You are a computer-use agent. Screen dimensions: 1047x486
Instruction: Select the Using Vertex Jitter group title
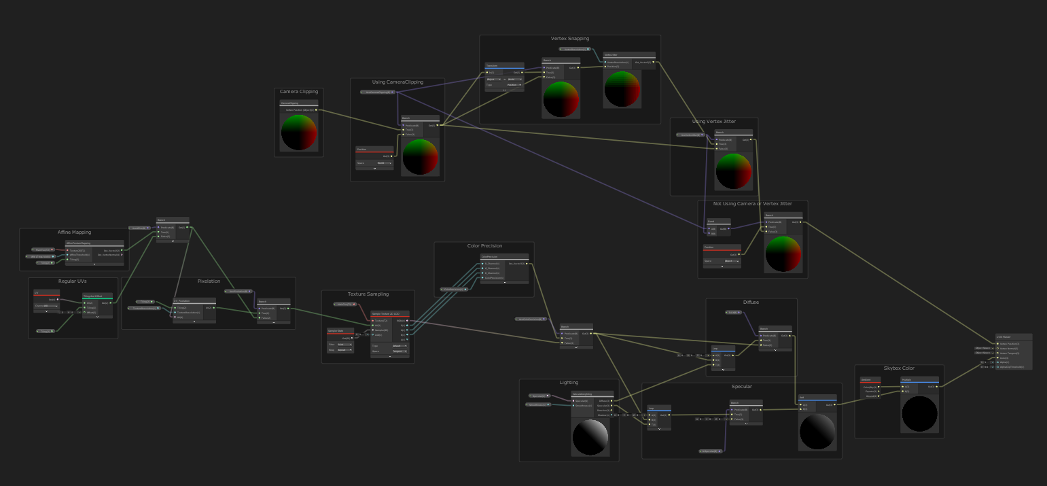click(x=713, y=121)
